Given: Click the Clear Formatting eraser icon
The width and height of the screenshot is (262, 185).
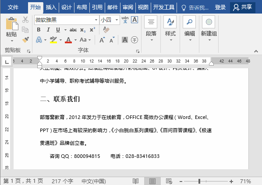Looking at the screenshot, I should (x=106, y=30).
